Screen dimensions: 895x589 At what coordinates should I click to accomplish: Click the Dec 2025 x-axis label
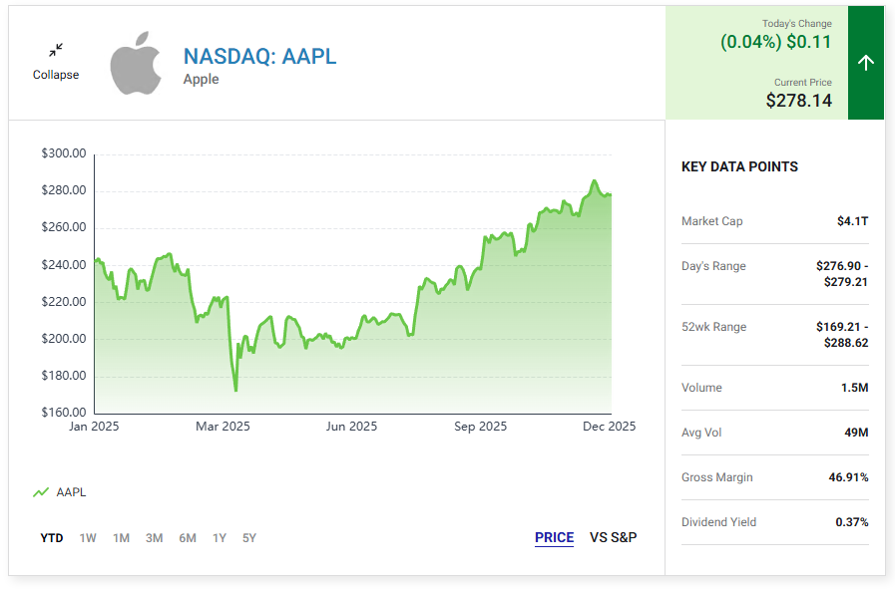pos(609,426)
